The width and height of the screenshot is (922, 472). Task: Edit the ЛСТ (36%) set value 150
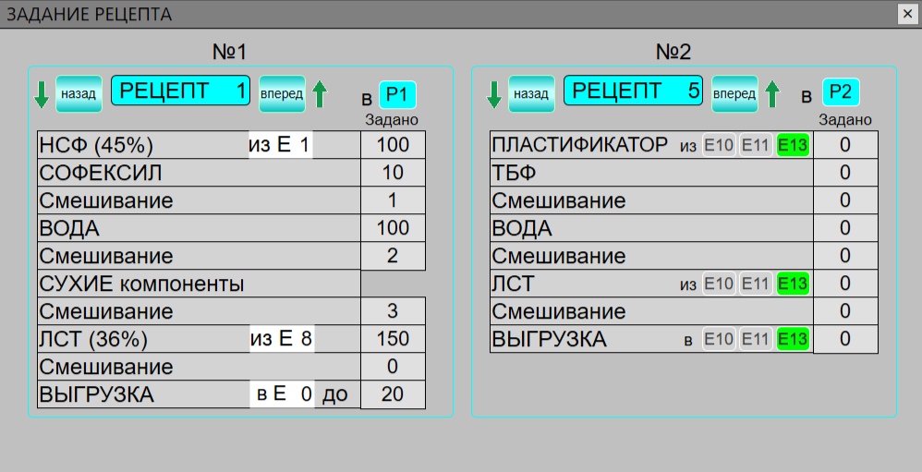[x=393, y=339]
